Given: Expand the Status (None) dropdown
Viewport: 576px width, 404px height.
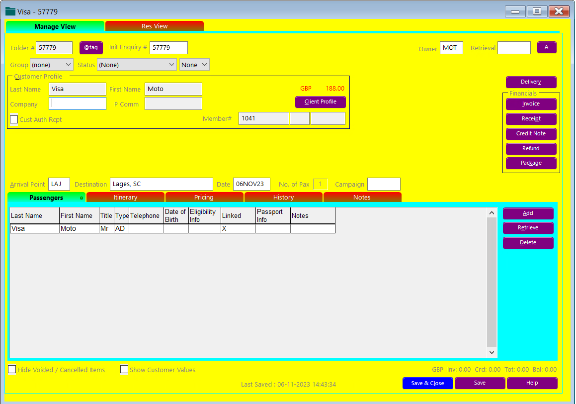Looking at the screenshot, I should 137,65.
